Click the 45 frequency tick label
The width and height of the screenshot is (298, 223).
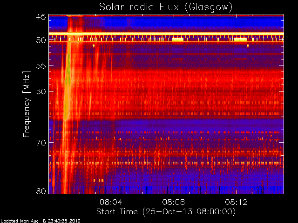41,17
